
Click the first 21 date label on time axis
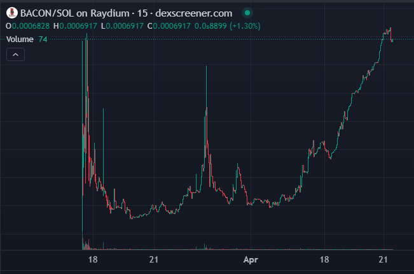point(154,259)
